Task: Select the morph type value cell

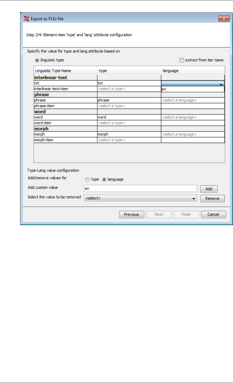Action: click(129, 134)
